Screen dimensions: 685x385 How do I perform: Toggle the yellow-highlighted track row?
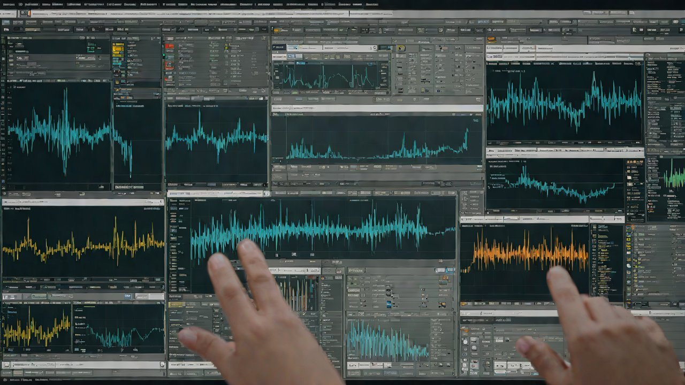click(118, 49)
